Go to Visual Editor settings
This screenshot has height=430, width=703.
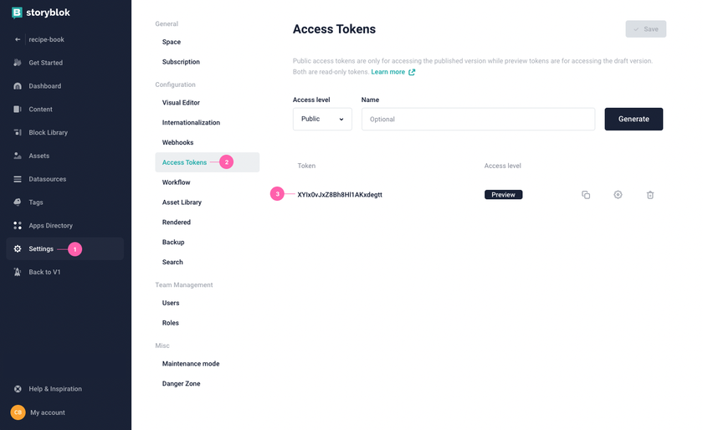(181, 103)
